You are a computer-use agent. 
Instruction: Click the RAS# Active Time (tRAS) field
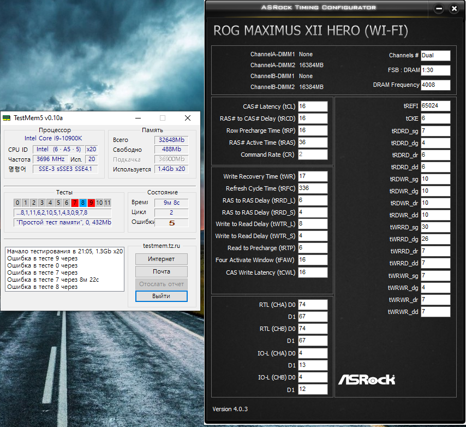(313, 143)
